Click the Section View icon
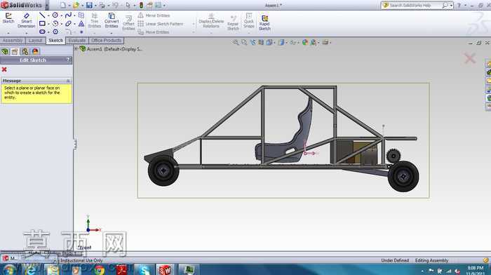 click(x=260, y=42)
